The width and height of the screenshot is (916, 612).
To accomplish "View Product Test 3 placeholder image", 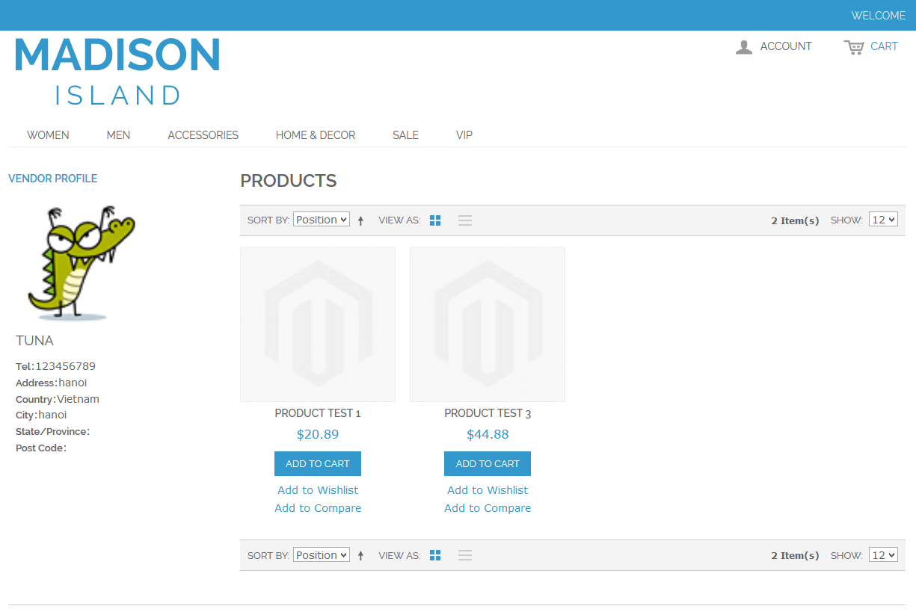I will [488, 324].
